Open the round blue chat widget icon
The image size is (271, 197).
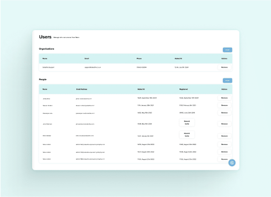[x=232, y=162]
